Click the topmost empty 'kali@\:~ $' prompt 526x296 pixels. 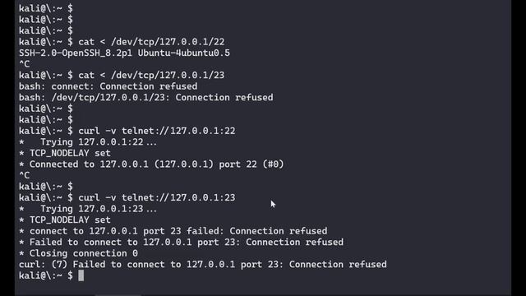(x=46, y=8)
